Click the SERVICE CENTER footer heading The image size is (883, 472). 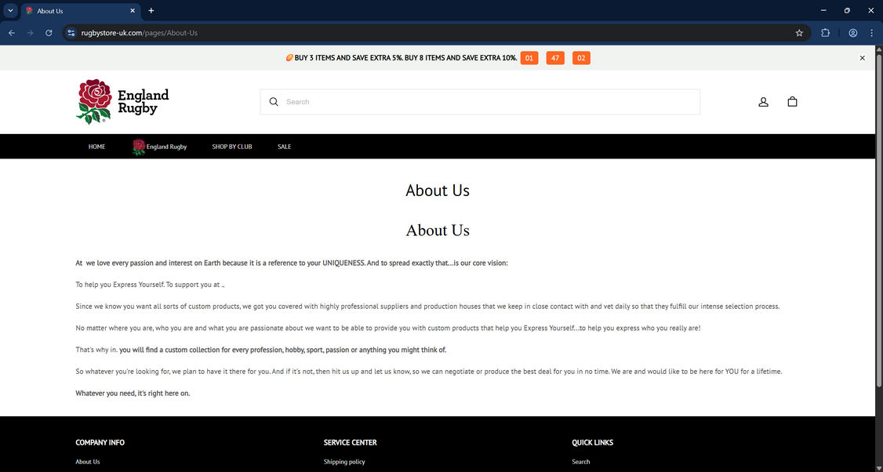(351, 443)
